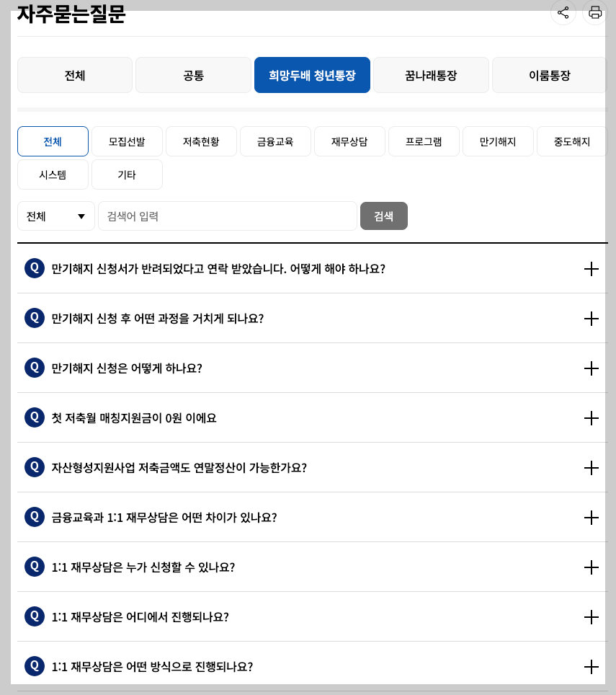Screen dimensions: 616x695
Task: Filter by 저축현황
Action: pos(201,141)
